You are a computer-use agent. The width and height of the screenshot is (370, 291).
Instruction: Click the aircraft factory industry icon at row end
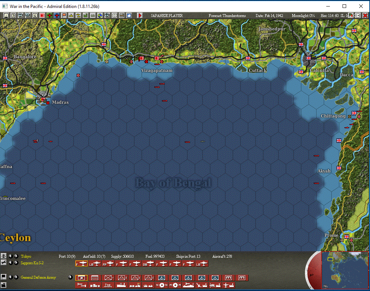(x=228, y=285)
